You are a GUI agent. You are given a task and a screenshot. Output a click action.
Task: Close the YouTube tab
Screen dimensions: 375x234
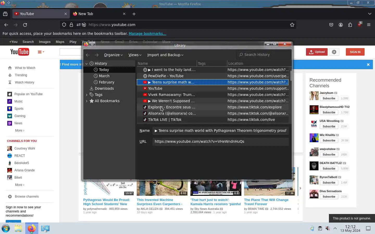[66, 14]
